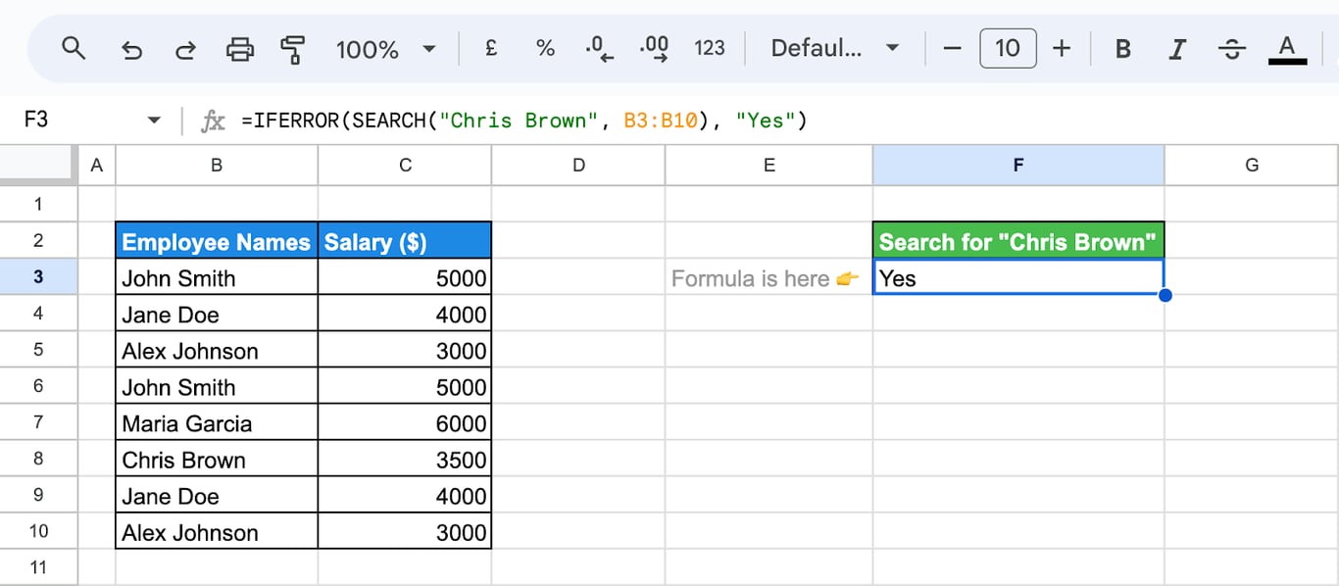
Task: Click the fx function icon
Action: pyautogui.click(x=213, y=121)
